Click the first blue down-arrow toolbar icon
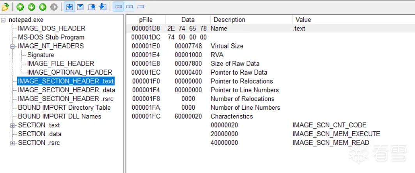Viewport: 415px width, 173px height. pos(69,7)
